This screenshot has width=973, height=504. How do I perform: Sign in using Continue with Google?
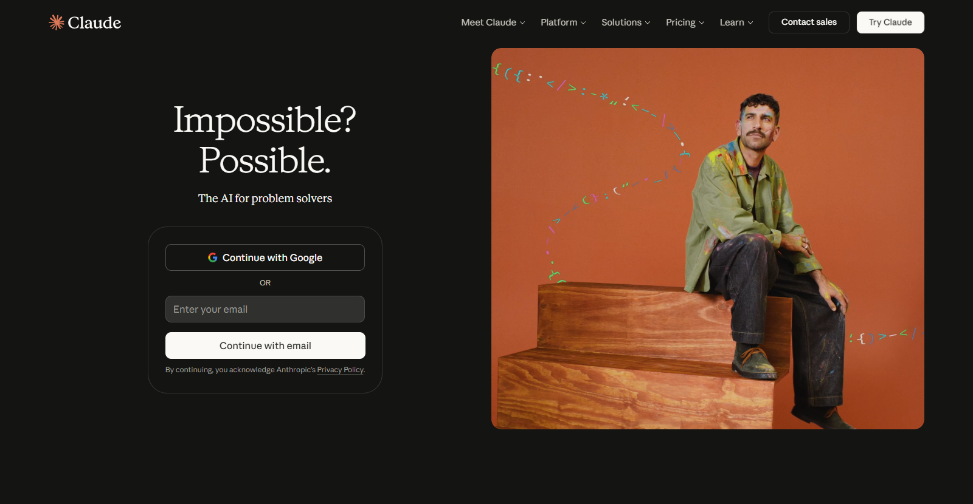tap(265, 257)
